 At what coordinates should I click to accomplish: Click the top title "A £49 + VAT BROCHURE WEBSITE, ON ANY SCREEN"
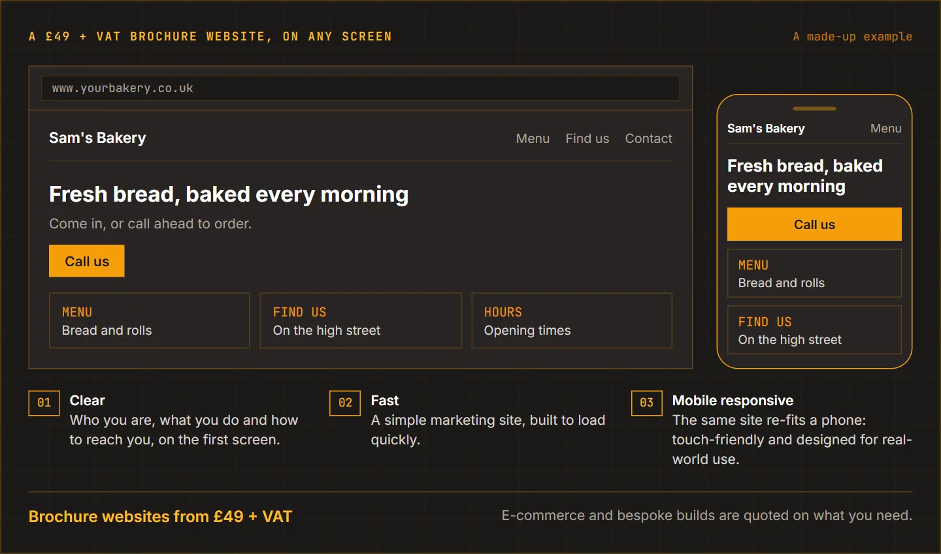click(210, 37)
